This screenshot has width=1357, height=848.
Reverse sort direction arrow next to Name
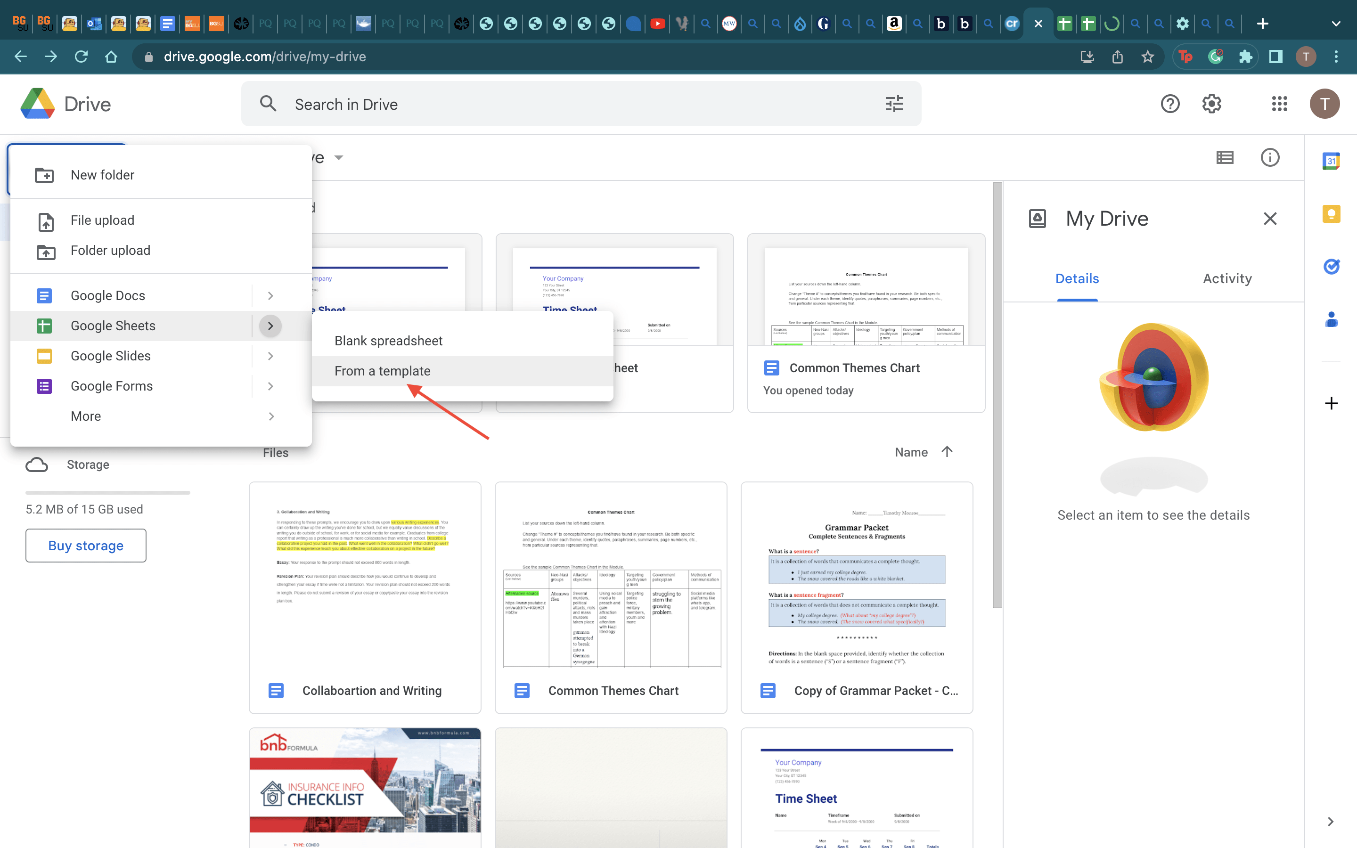click(947, 451)
